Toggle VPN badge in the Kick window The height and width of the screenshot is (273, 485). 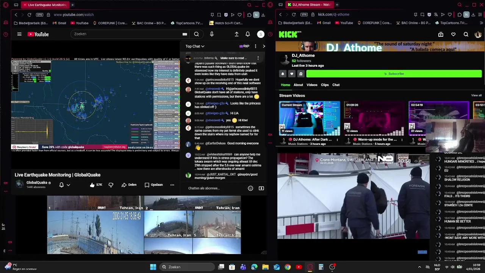[304, 14]
